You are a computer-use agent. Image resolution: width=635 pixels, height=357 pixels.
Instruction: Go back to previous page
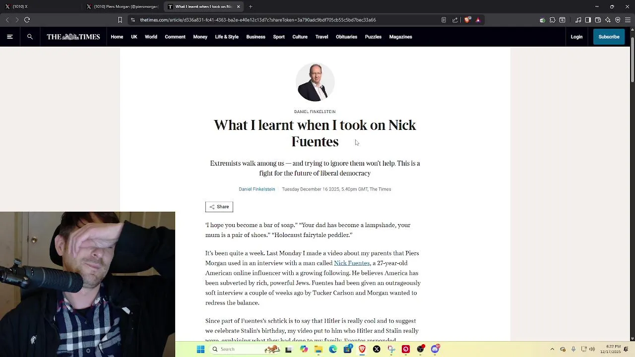(7, 20)
